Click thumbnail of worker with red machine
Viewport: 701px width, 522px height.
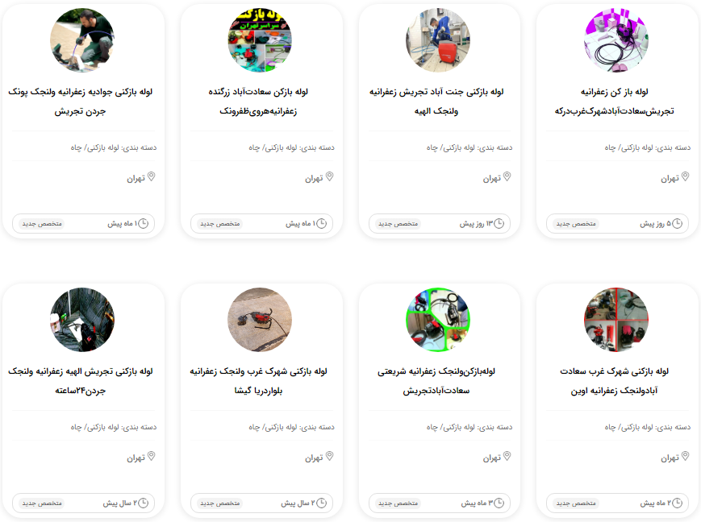tap(438, 40)
